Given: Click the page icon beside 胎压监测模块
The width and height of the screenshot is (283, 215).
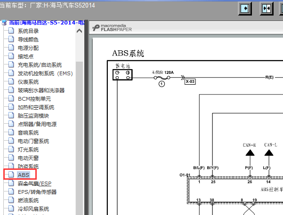Looking at the screenshot, I should [x=11, y=115].
